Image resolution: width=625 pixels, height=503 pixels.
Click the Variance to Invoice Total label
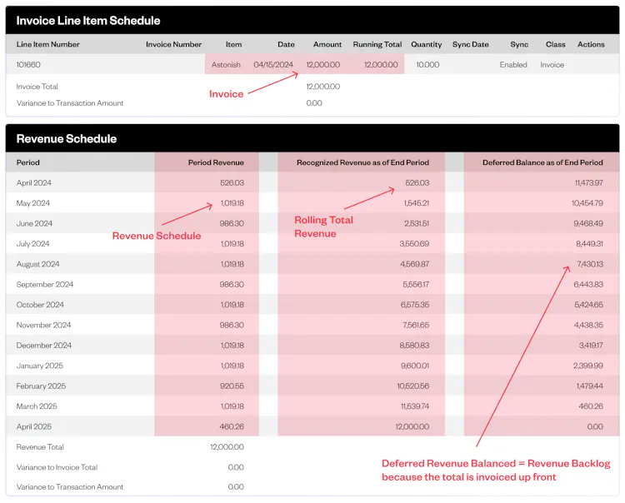pyautogui.click(x=57, y=467)
